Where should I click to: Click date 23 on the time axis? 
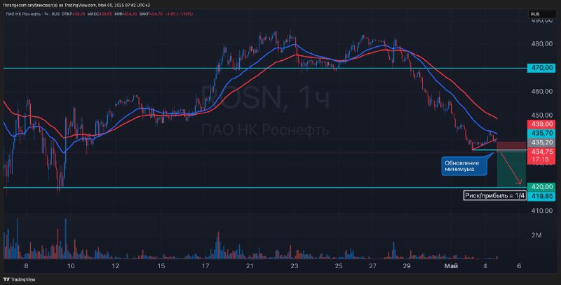pyautogui.click(x=294, y=266)
